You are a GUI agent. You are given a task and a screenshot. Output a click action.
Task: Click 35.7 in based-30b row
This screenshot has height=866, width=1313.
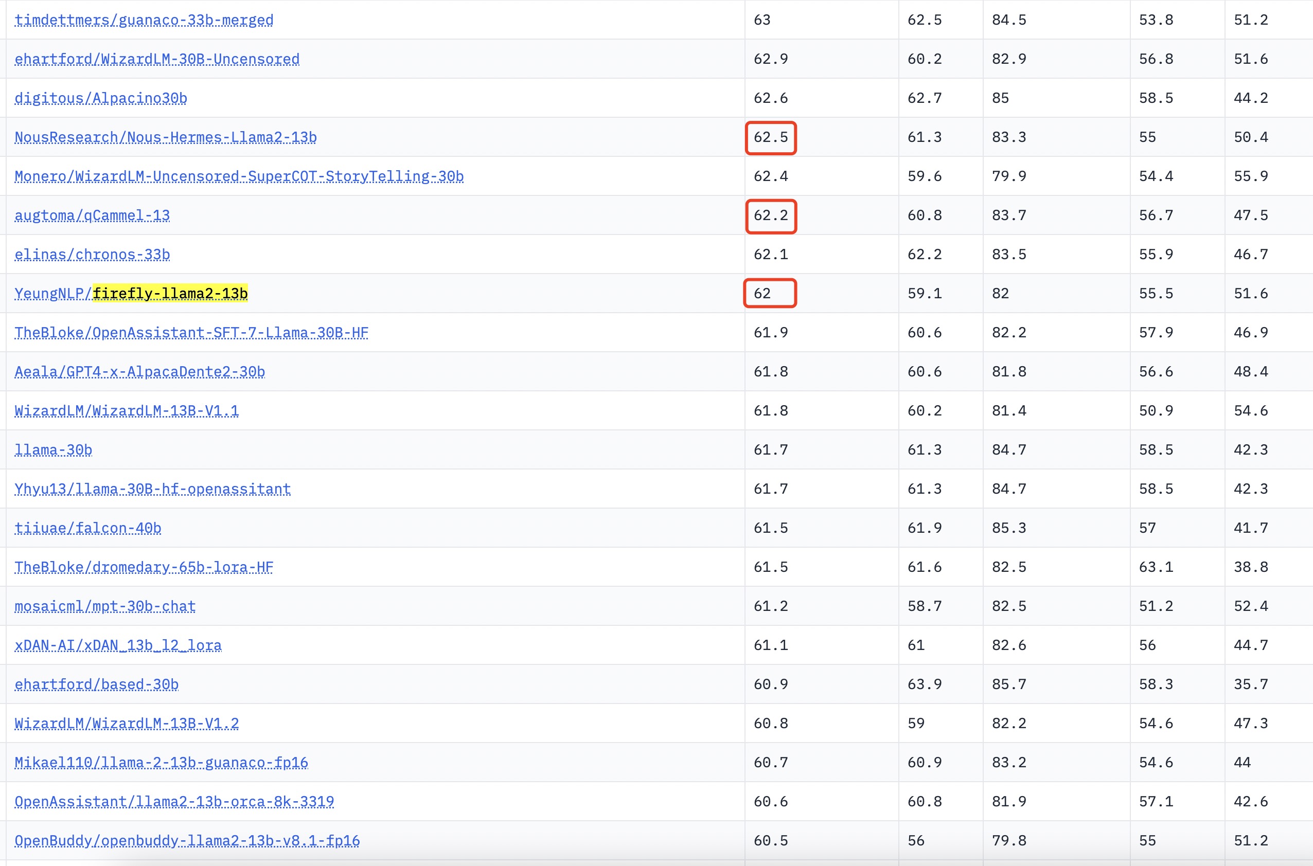(1251, 684)
